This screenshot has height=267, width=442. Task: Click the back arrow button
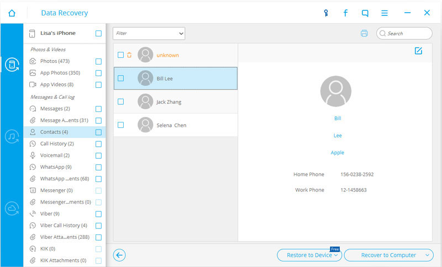pyautogui.click(x=119, y=255)
